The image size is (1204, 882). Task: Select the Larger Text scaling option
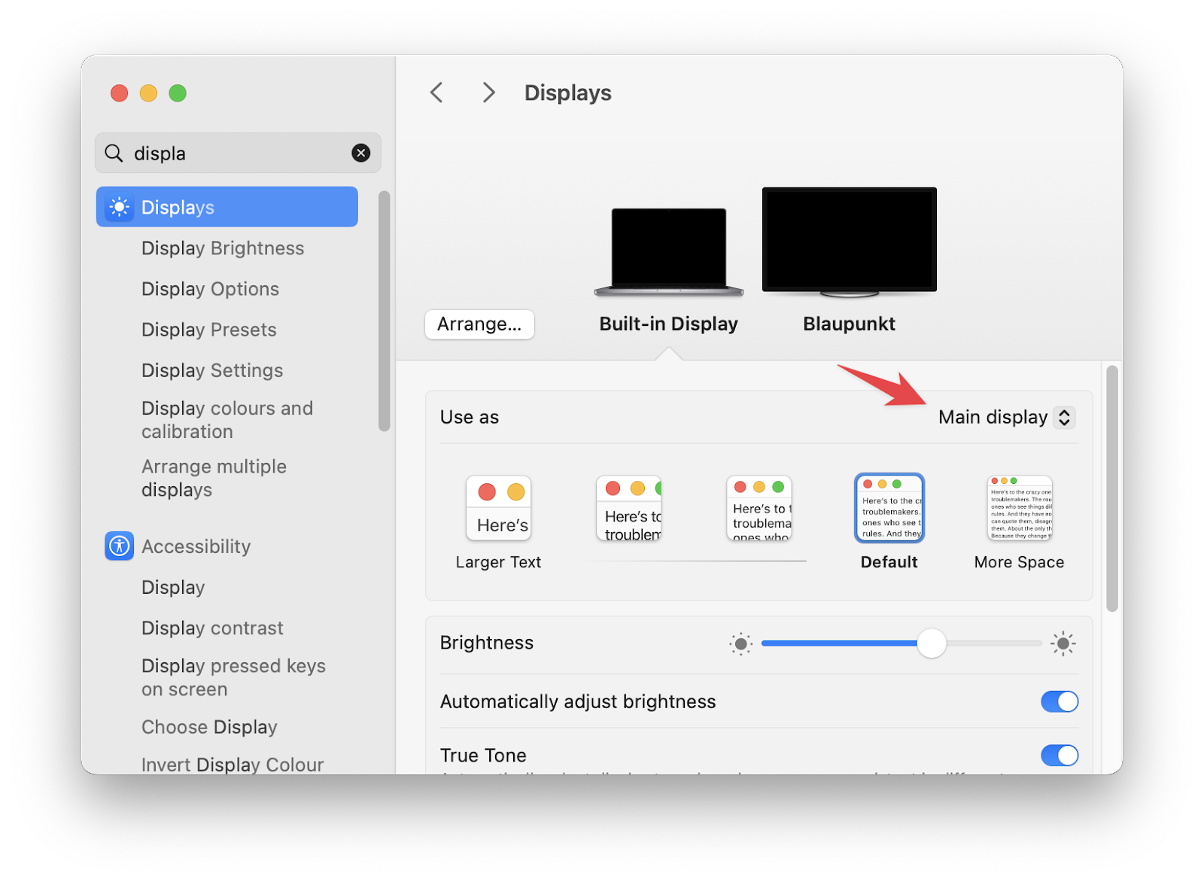[x=498, y=508]
